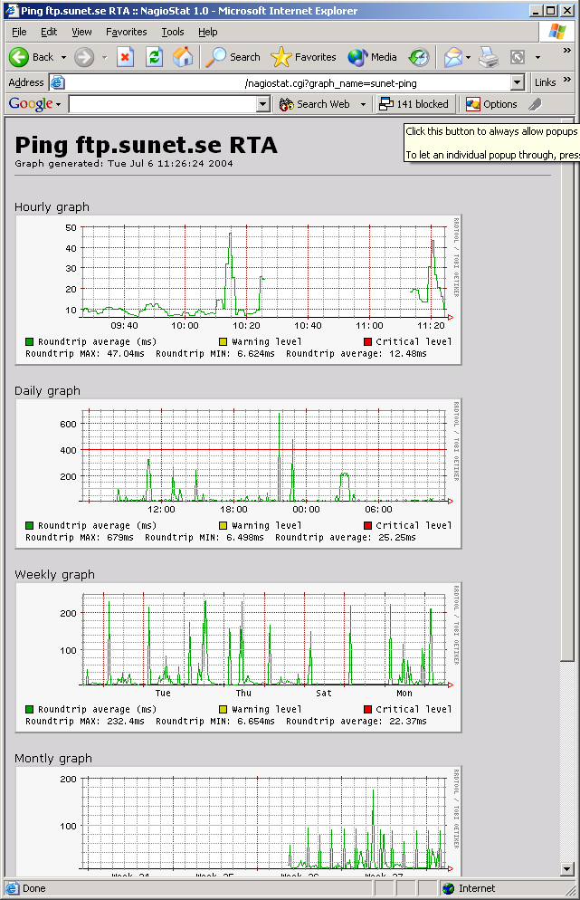Open the Favorites menu in menu bar
Image resolution: width=580 pixels, height=900 pixels.
[x=126, y=32]
